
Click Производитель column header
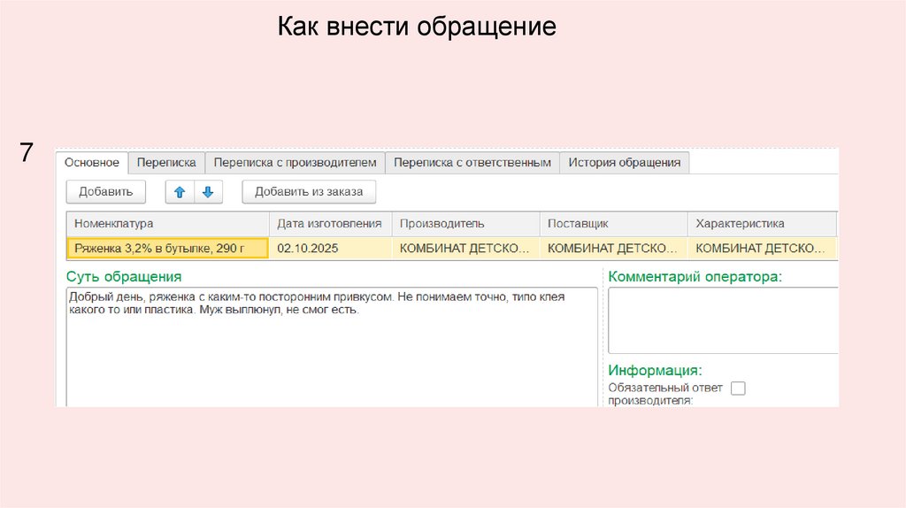click(465, 224)
